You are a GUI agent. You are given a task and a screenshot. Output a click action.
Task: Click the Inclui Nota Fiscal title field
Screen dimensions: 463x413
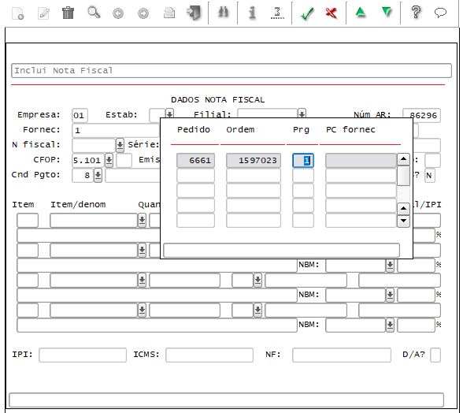coord(231,71)
